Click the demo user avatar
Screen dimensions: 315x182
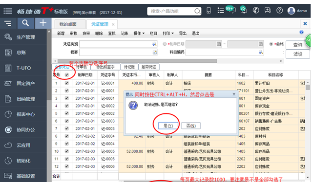[291, 11]
